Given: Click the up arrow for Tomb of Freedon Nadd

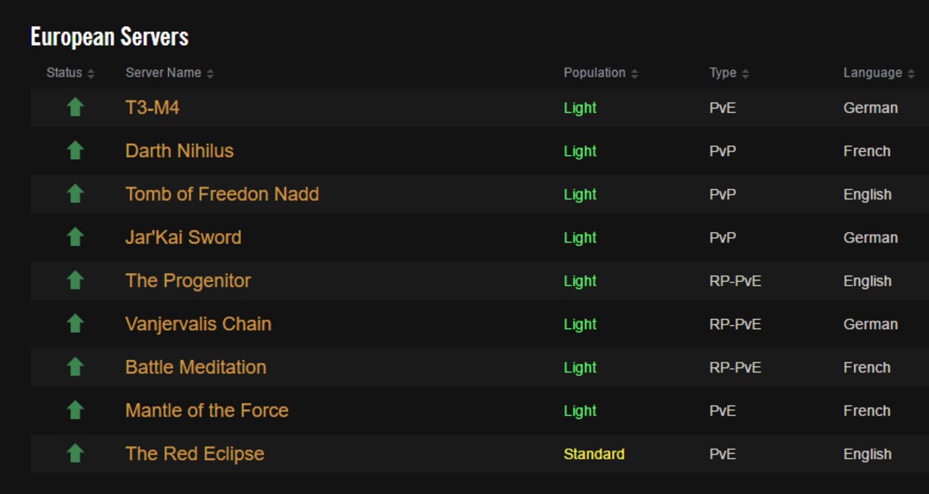Looking at the screenshot, I should click(x=75, y=194).
